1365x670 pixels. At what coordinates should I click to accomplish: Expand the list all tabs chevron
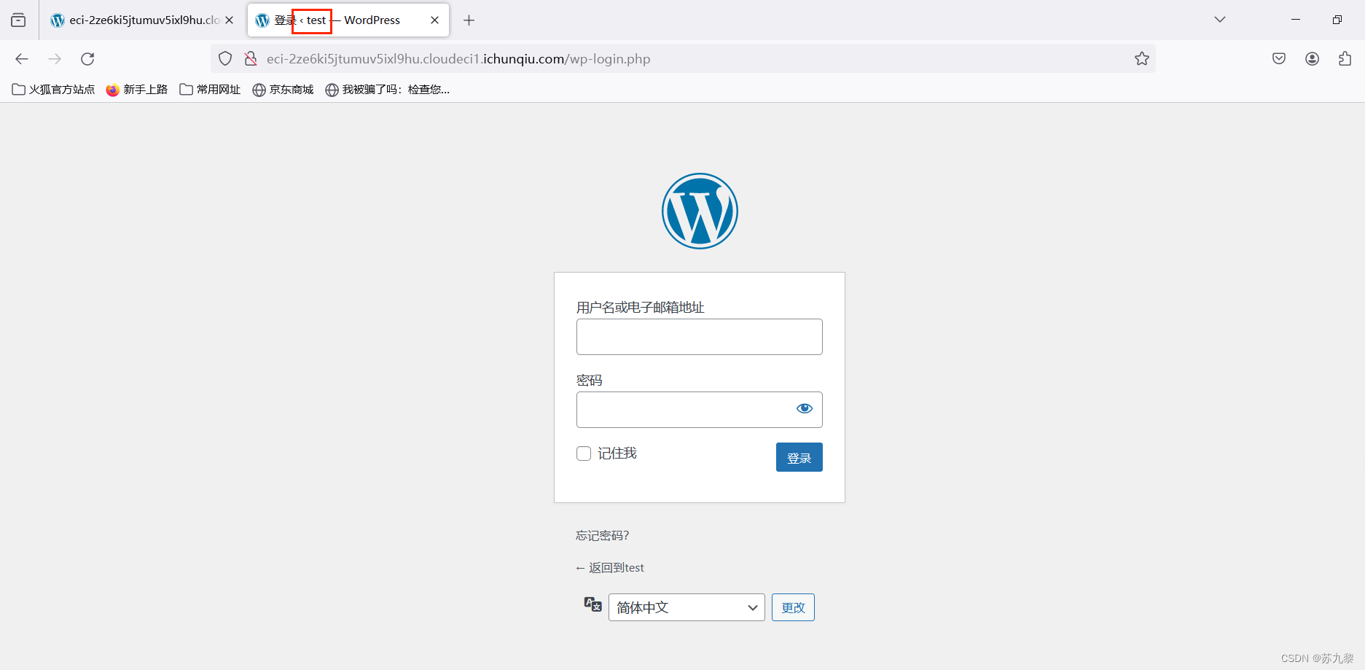(1220, 20)
